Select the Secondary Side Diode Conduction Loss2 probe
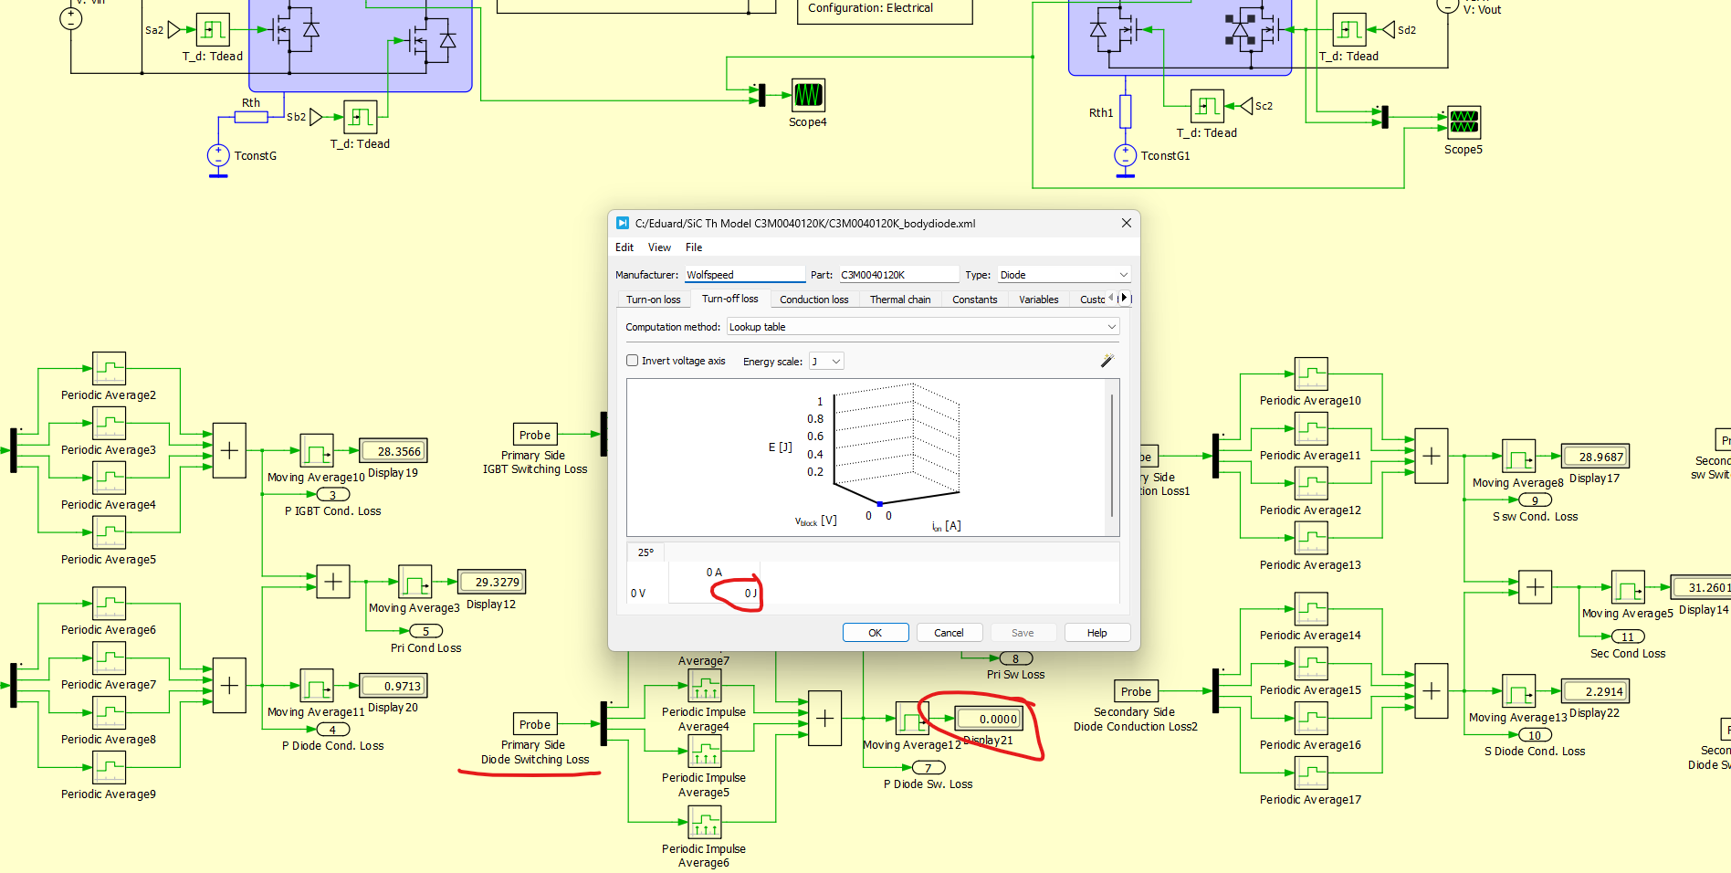The height and width of the screenshot is (873, 1731). 1136,691
